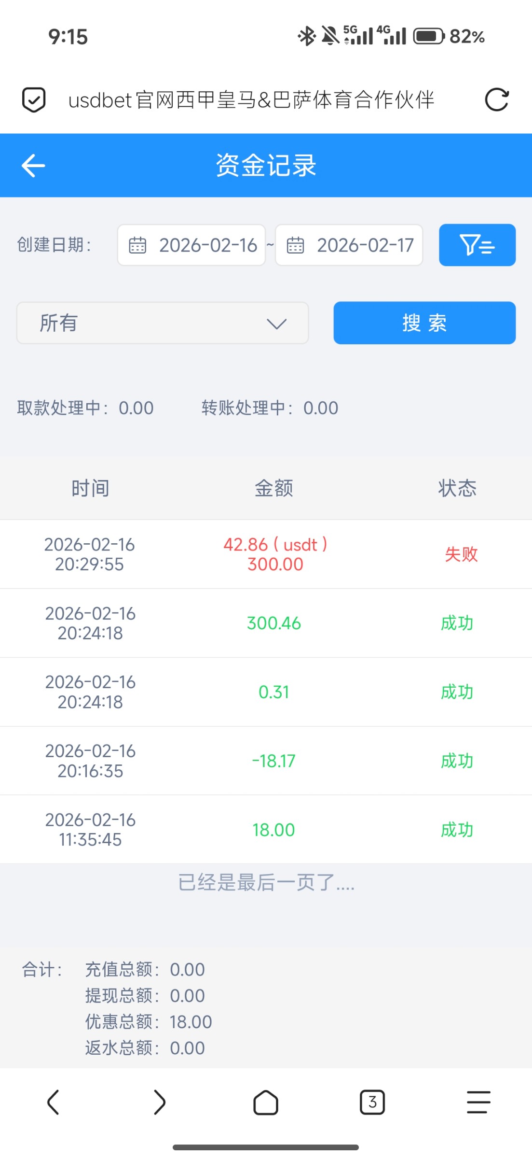Tap the back arrow in blue header

coord(33,166)
